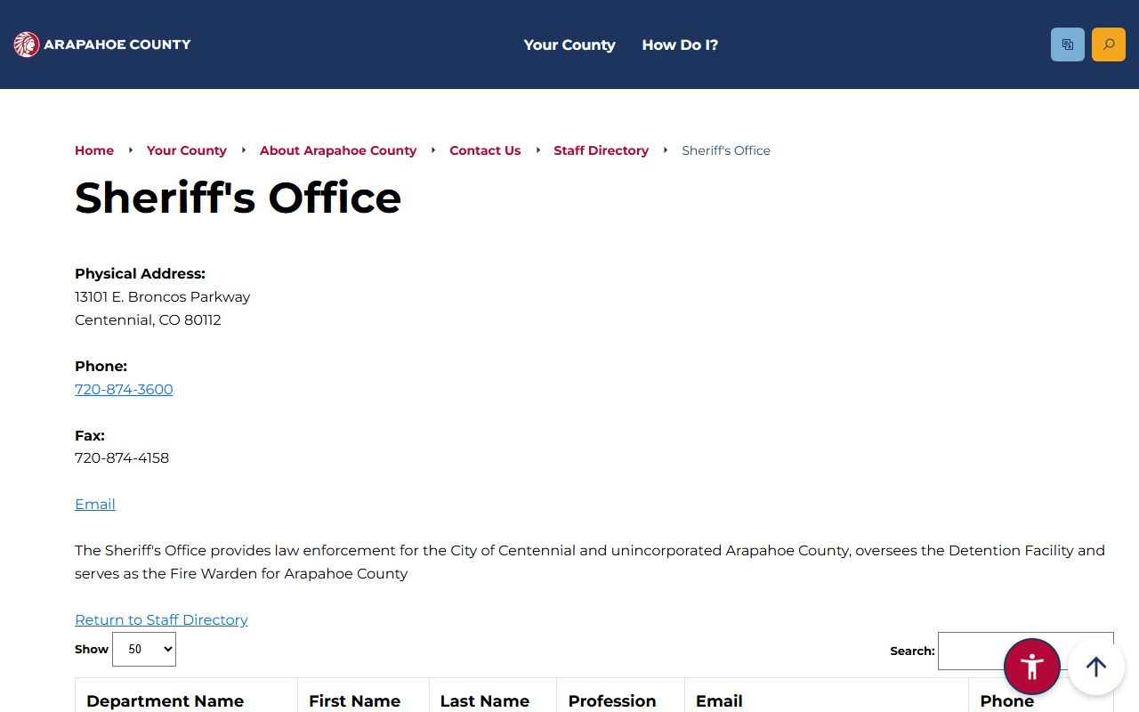The width and height of the screenshot is (1139, 712).
Task: Open the accessibility options widget
Action: [x=1032, y=667]
